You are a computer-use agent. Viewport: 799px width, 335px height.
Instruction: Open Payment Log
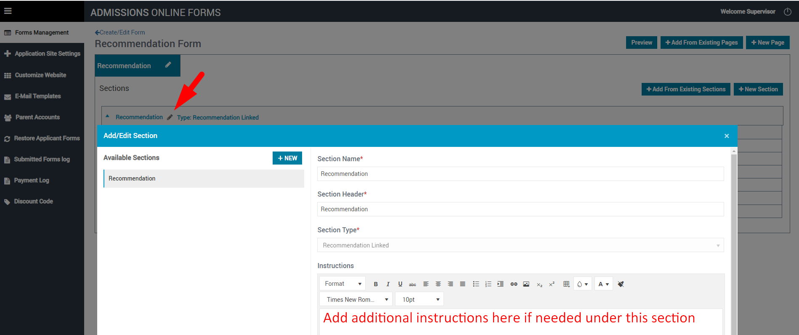coord(42,180)
